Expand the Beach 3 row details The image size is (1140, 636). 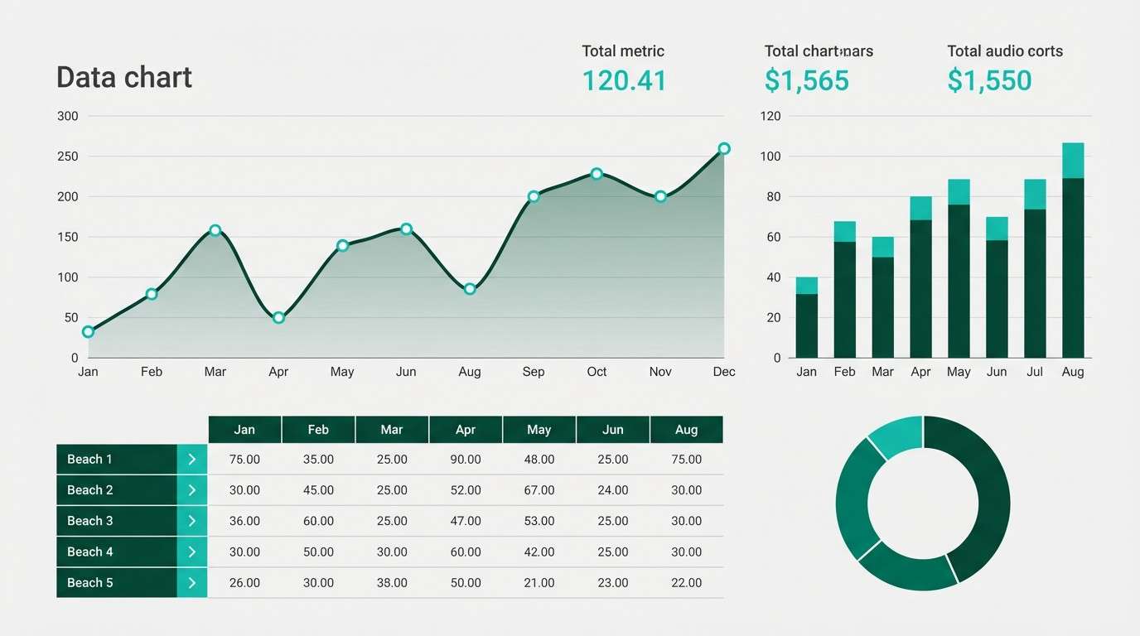pyautogui.click(x=192, y=521)
